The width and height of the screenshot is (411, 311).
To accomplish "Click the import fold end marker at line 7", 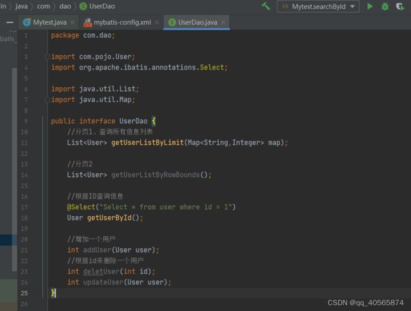I will (47, 100).
